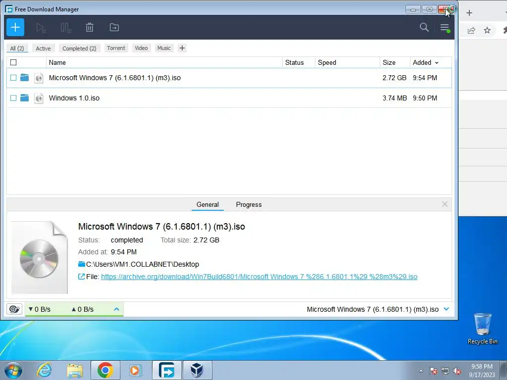
Task: Start selected downloads with play icon
Action: (41, 28)
